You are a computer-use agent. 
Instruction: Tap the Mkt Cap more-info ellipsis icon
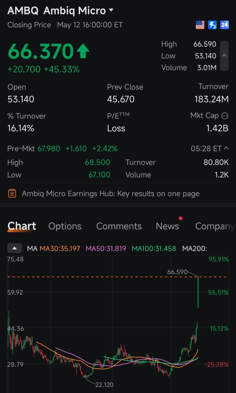[225, 116]
